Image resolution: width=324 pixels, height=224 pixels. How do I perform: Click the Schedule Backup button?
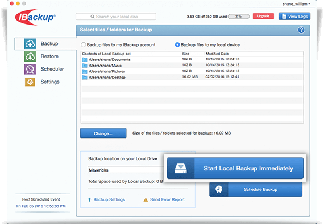coord(256,189)
